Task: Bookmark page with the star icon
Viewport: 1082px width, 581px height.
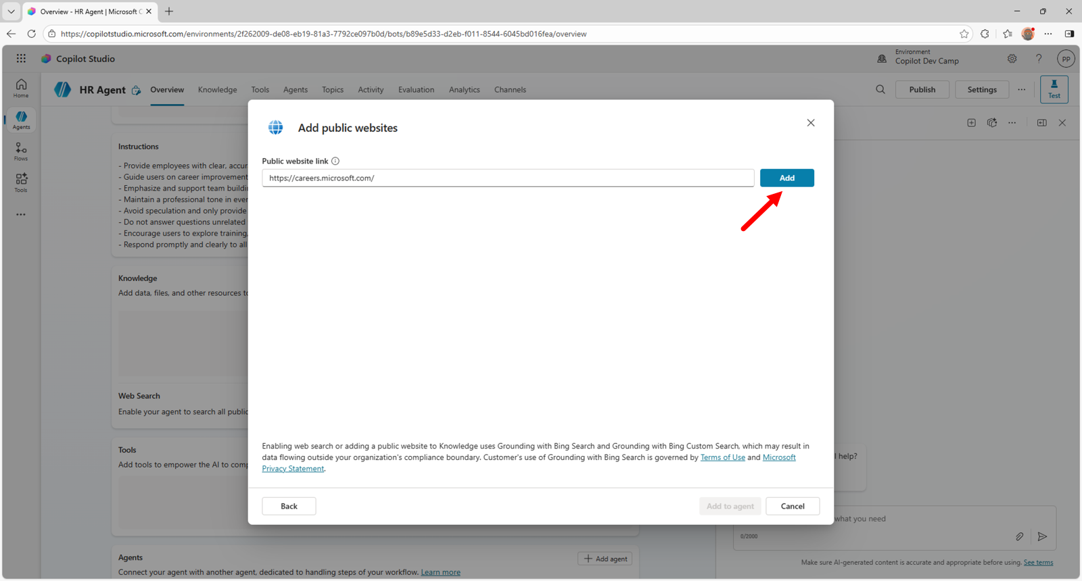Action: [964, 34]
